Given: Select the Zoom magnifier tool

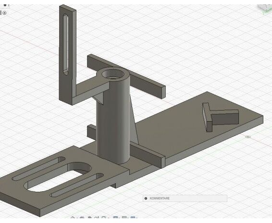Looking at the screenshot, I should coord(97,217).
